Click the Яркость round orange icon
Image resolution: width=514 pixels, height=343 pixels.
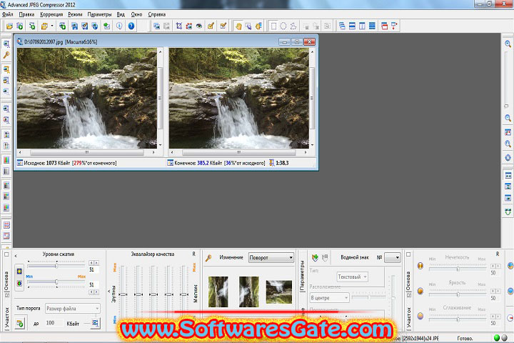[420, 291]
